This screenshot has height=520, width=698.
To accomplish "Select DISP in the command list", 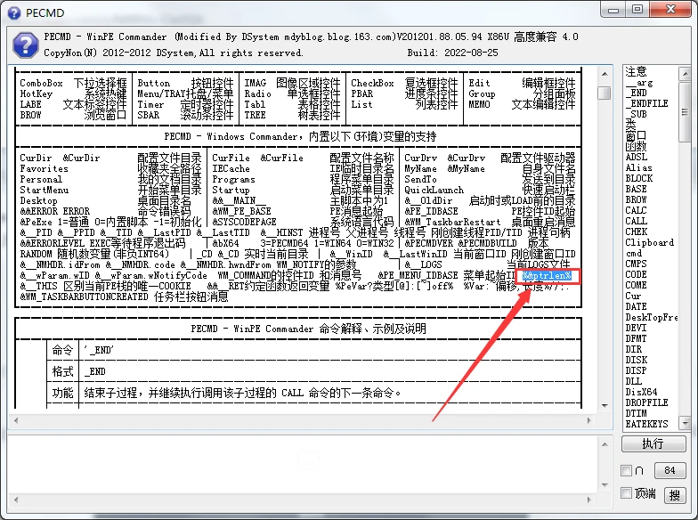I will click(x=636, y=370).
